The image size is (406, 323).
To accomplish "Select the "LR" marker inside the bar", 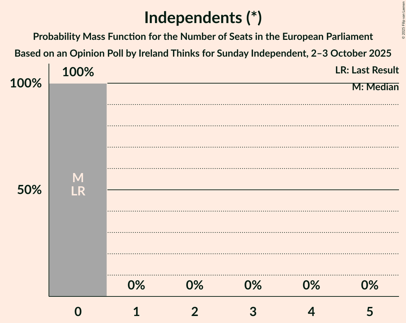I will click(78, 191).
